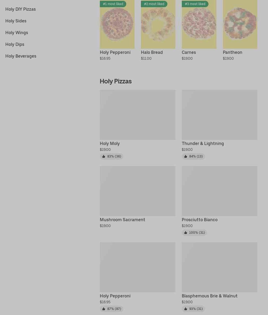Image resolution: width=268 pixels, height=315 pixels.
Task: Select the Carnes pizza image
Action: [x=199, y=24]
